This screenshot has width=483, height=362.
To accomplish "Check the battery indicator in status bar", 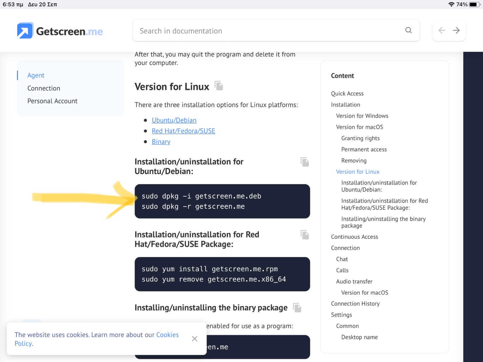I will (x=475, y=5).
